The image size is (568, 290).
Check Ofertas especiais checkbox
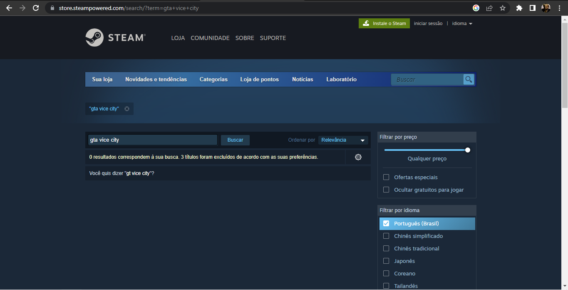pyautogui.click(x=386, y=177)
